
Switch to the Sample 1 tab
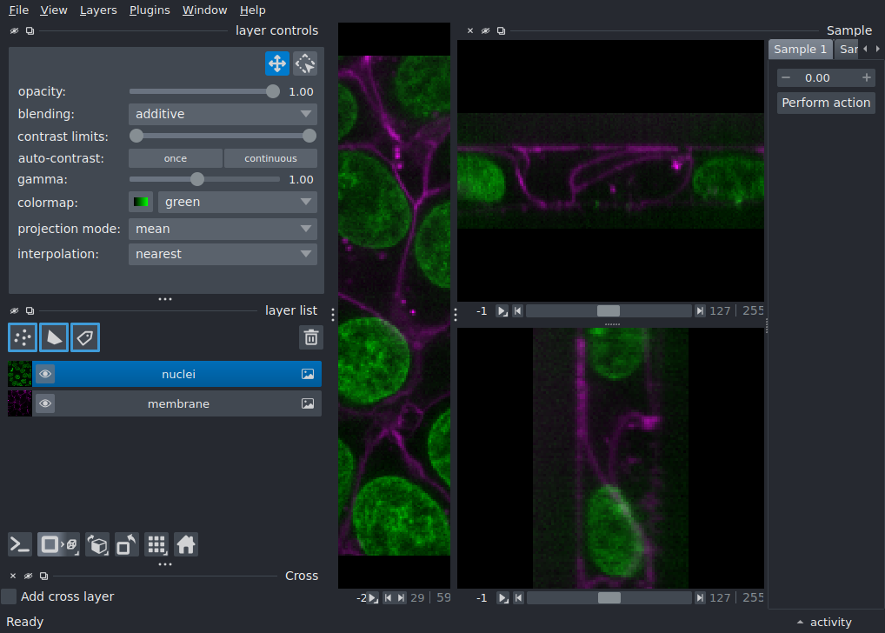(800, 49)
